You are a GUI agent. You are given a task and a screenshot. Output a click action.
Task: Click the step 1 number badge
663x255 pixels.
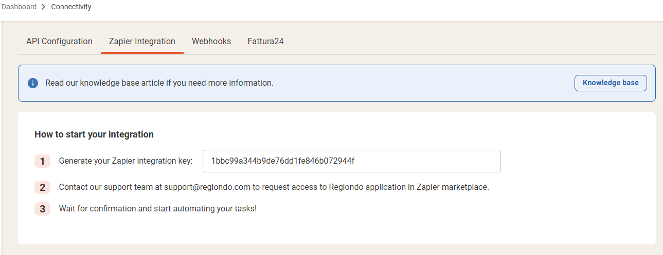pos(42,161)
